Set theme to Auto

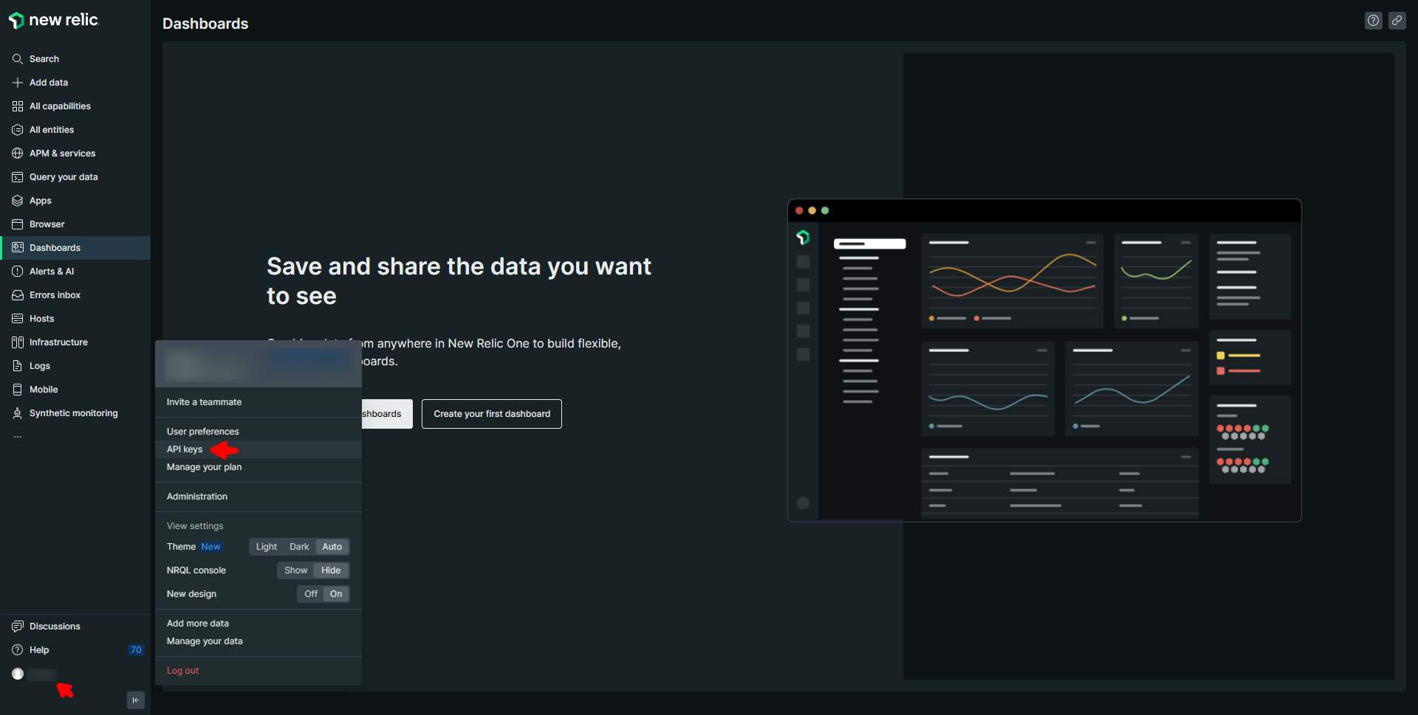point(332,547)
